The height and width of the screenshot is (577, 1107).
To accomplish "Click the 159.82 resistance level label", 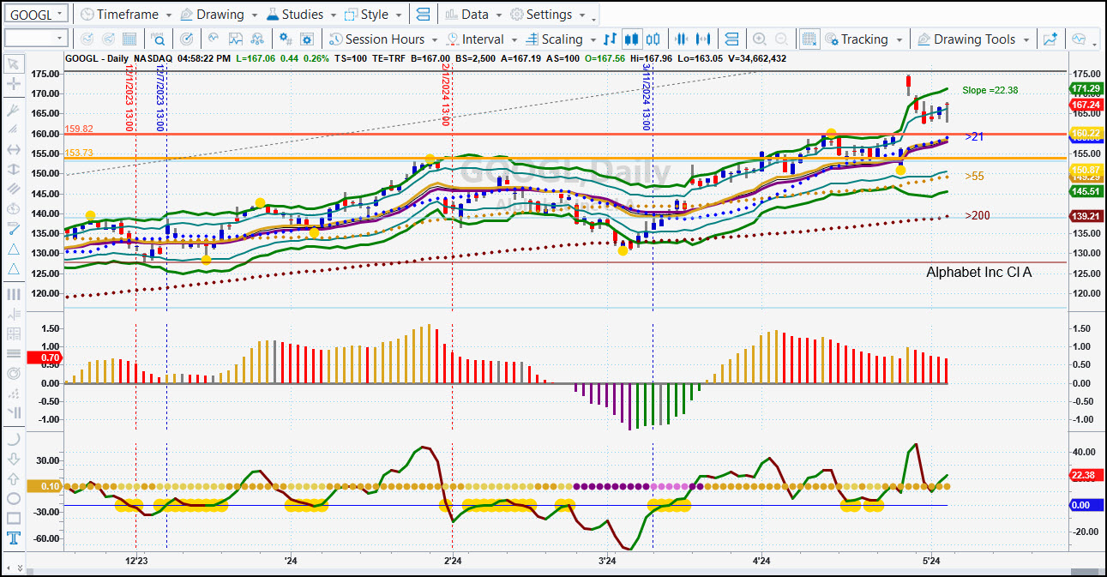I will (79, 129).
